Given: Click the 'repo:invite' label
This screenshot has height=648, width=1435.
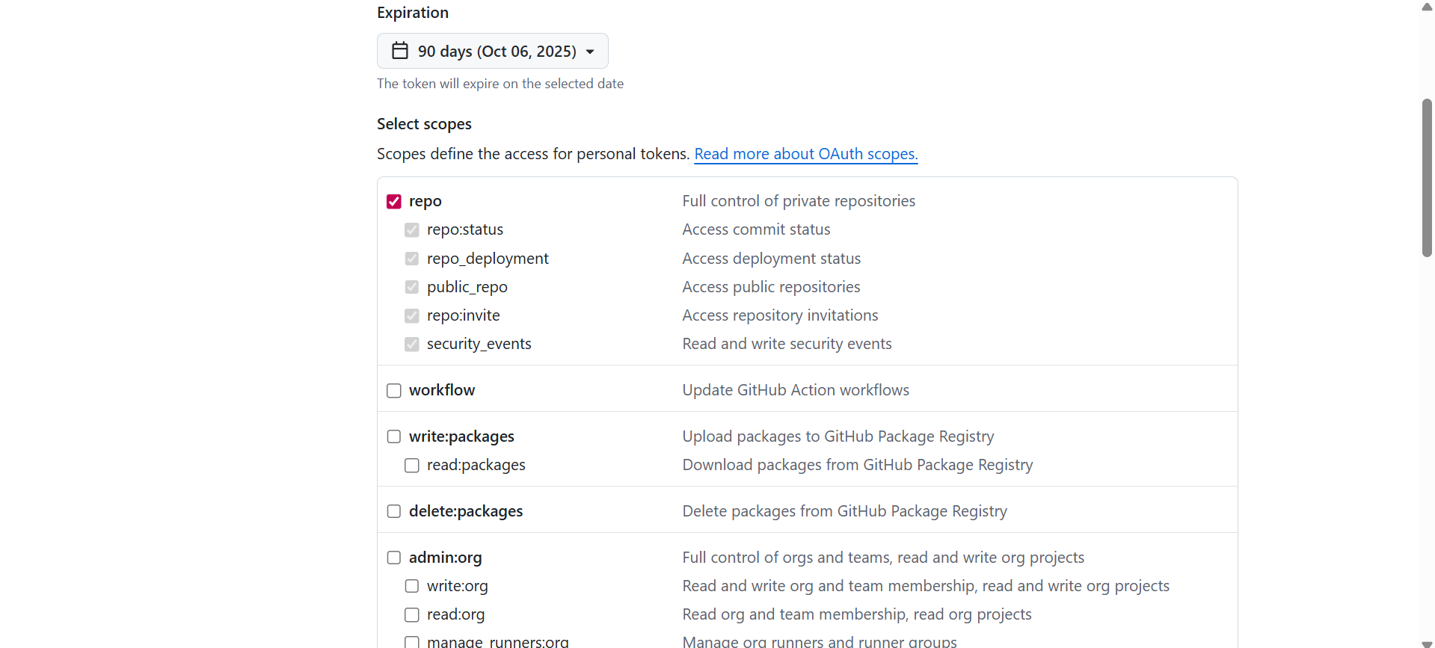Looking at the screenshot, I should (464, 315).
